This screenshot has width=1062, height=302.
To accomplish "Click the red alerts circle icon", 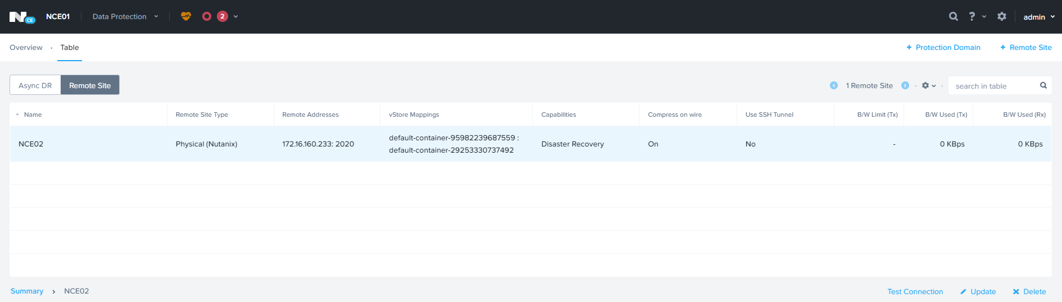I will (x=207, y=16).
